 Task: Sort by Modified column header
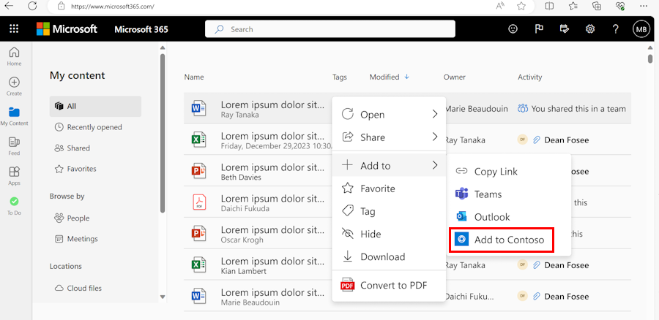390,77
